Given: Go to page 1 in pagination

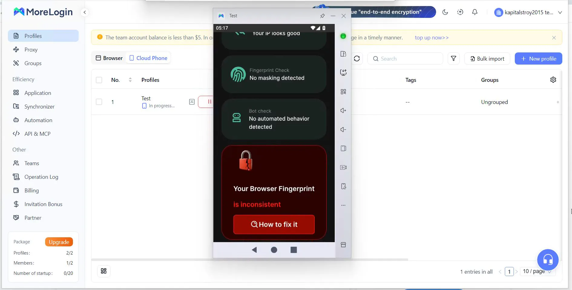Looking at the screenshot, I should coord(509,272).
